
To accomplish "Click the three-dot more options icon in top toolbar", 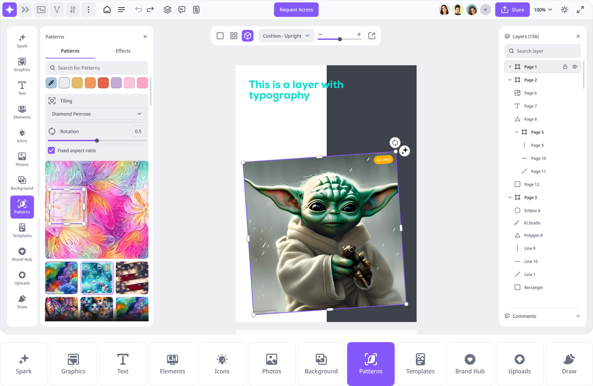I will coord(88,10).
